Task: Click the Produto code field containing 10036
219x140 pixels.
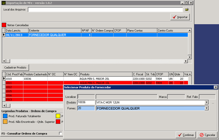Action: [86, 102]
